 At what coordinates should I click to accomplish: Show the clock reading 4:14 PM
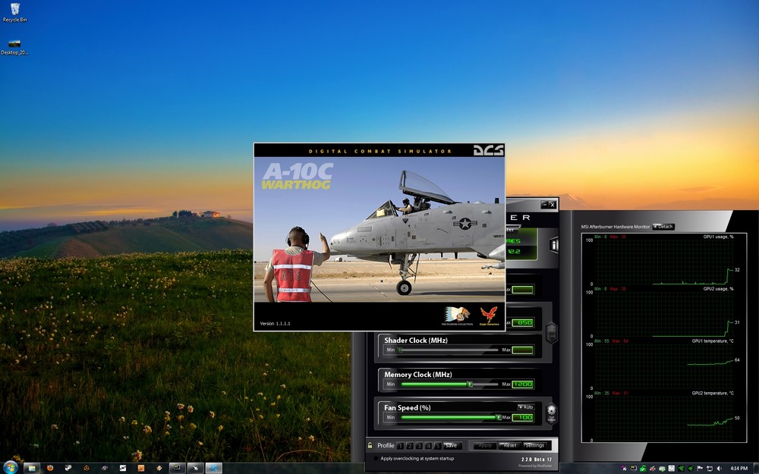pos(739,468)
